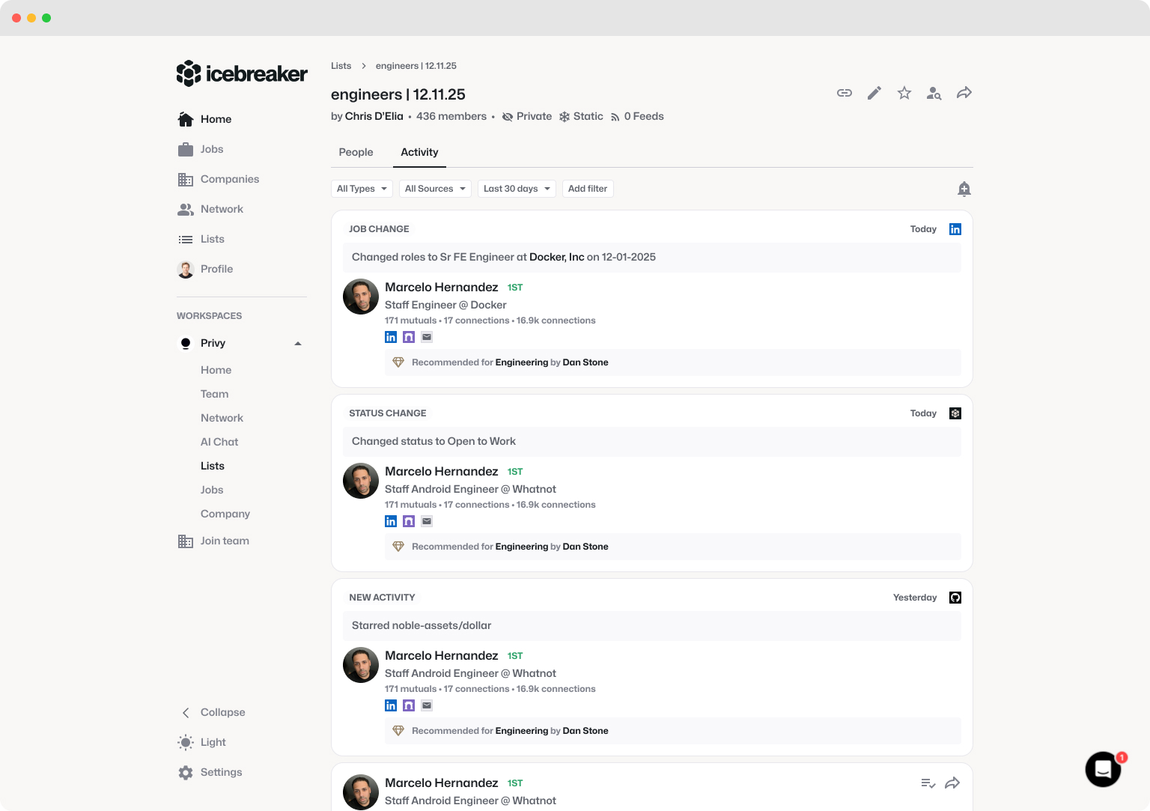The width and height of the screenshot is (1150, 811).
Task: Copy the list link via chain icon
Action: [845, 93]
